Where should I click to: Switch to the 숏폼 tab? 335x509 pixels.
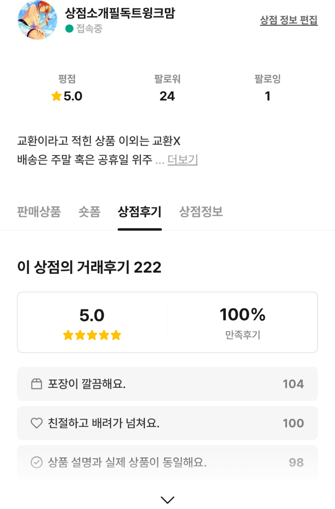89,212
